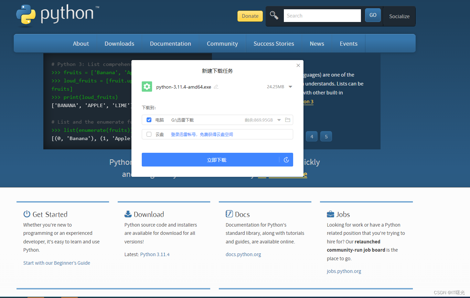This screenshot has width=470, height=298.
Task: Open the Events menu
Action: pos(349,44)
